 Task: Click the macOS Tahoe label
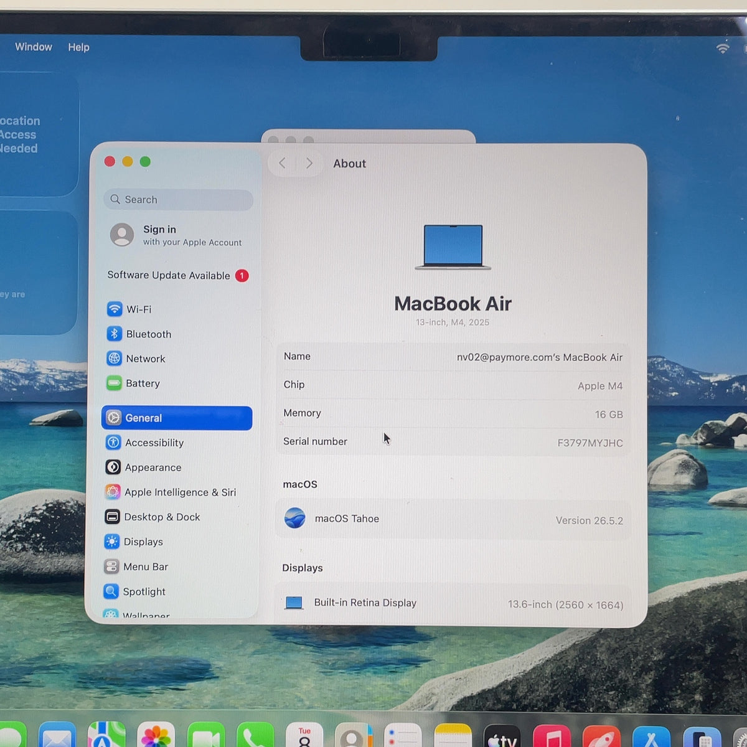tap(347, 519)
